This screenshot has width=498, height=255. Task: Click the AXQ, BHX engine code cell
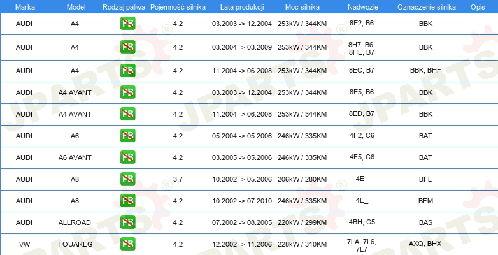(425, 245)
